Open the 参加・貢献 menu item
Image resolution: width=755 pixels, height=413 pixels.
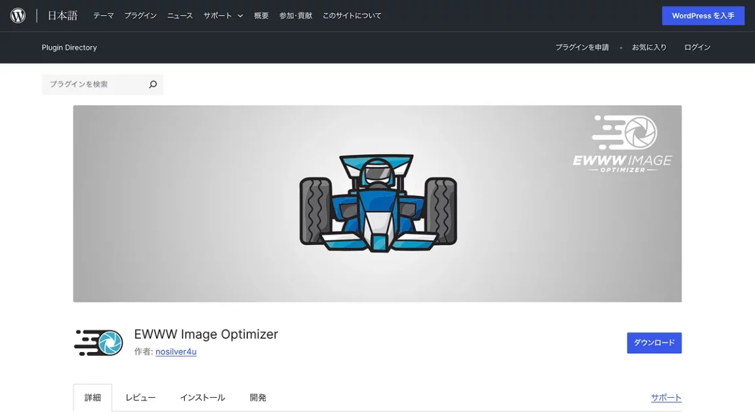(296, 16)
